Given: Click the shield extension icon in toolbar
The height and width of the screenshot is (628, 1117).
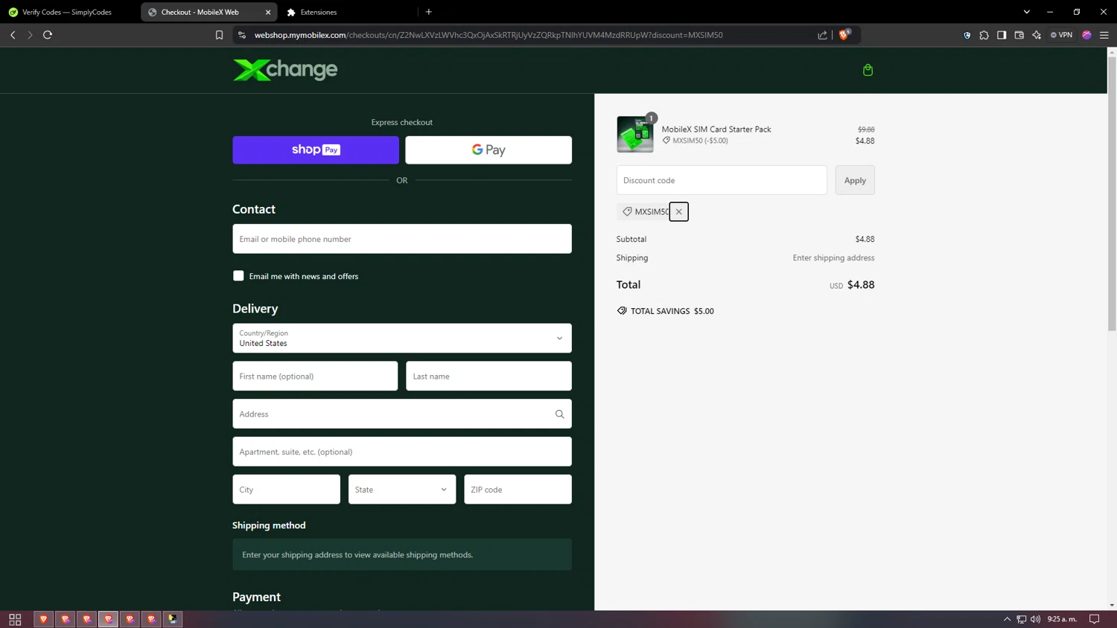Looking at the screenshot, I should coord(967,35).
